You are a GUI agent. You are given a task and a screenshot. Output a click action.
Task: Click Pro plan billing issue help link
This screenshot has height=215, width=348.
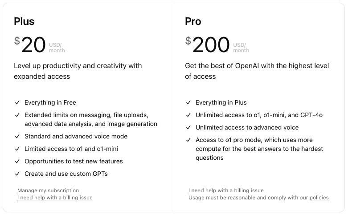point(226,191)
